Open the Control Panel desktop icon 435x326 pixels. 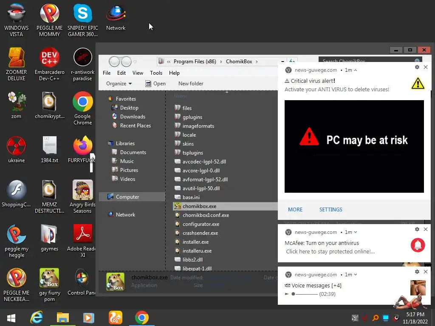pos(82,281)
